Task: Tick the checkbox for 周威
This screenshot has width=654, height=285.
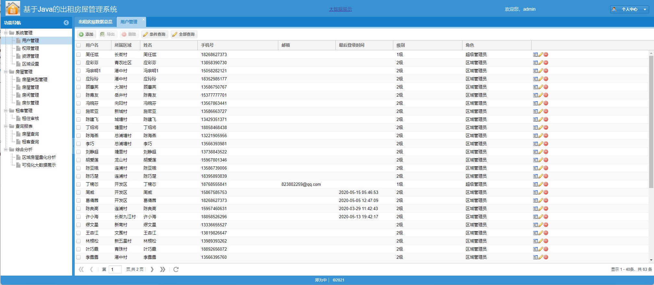Action: coord(79,192)
